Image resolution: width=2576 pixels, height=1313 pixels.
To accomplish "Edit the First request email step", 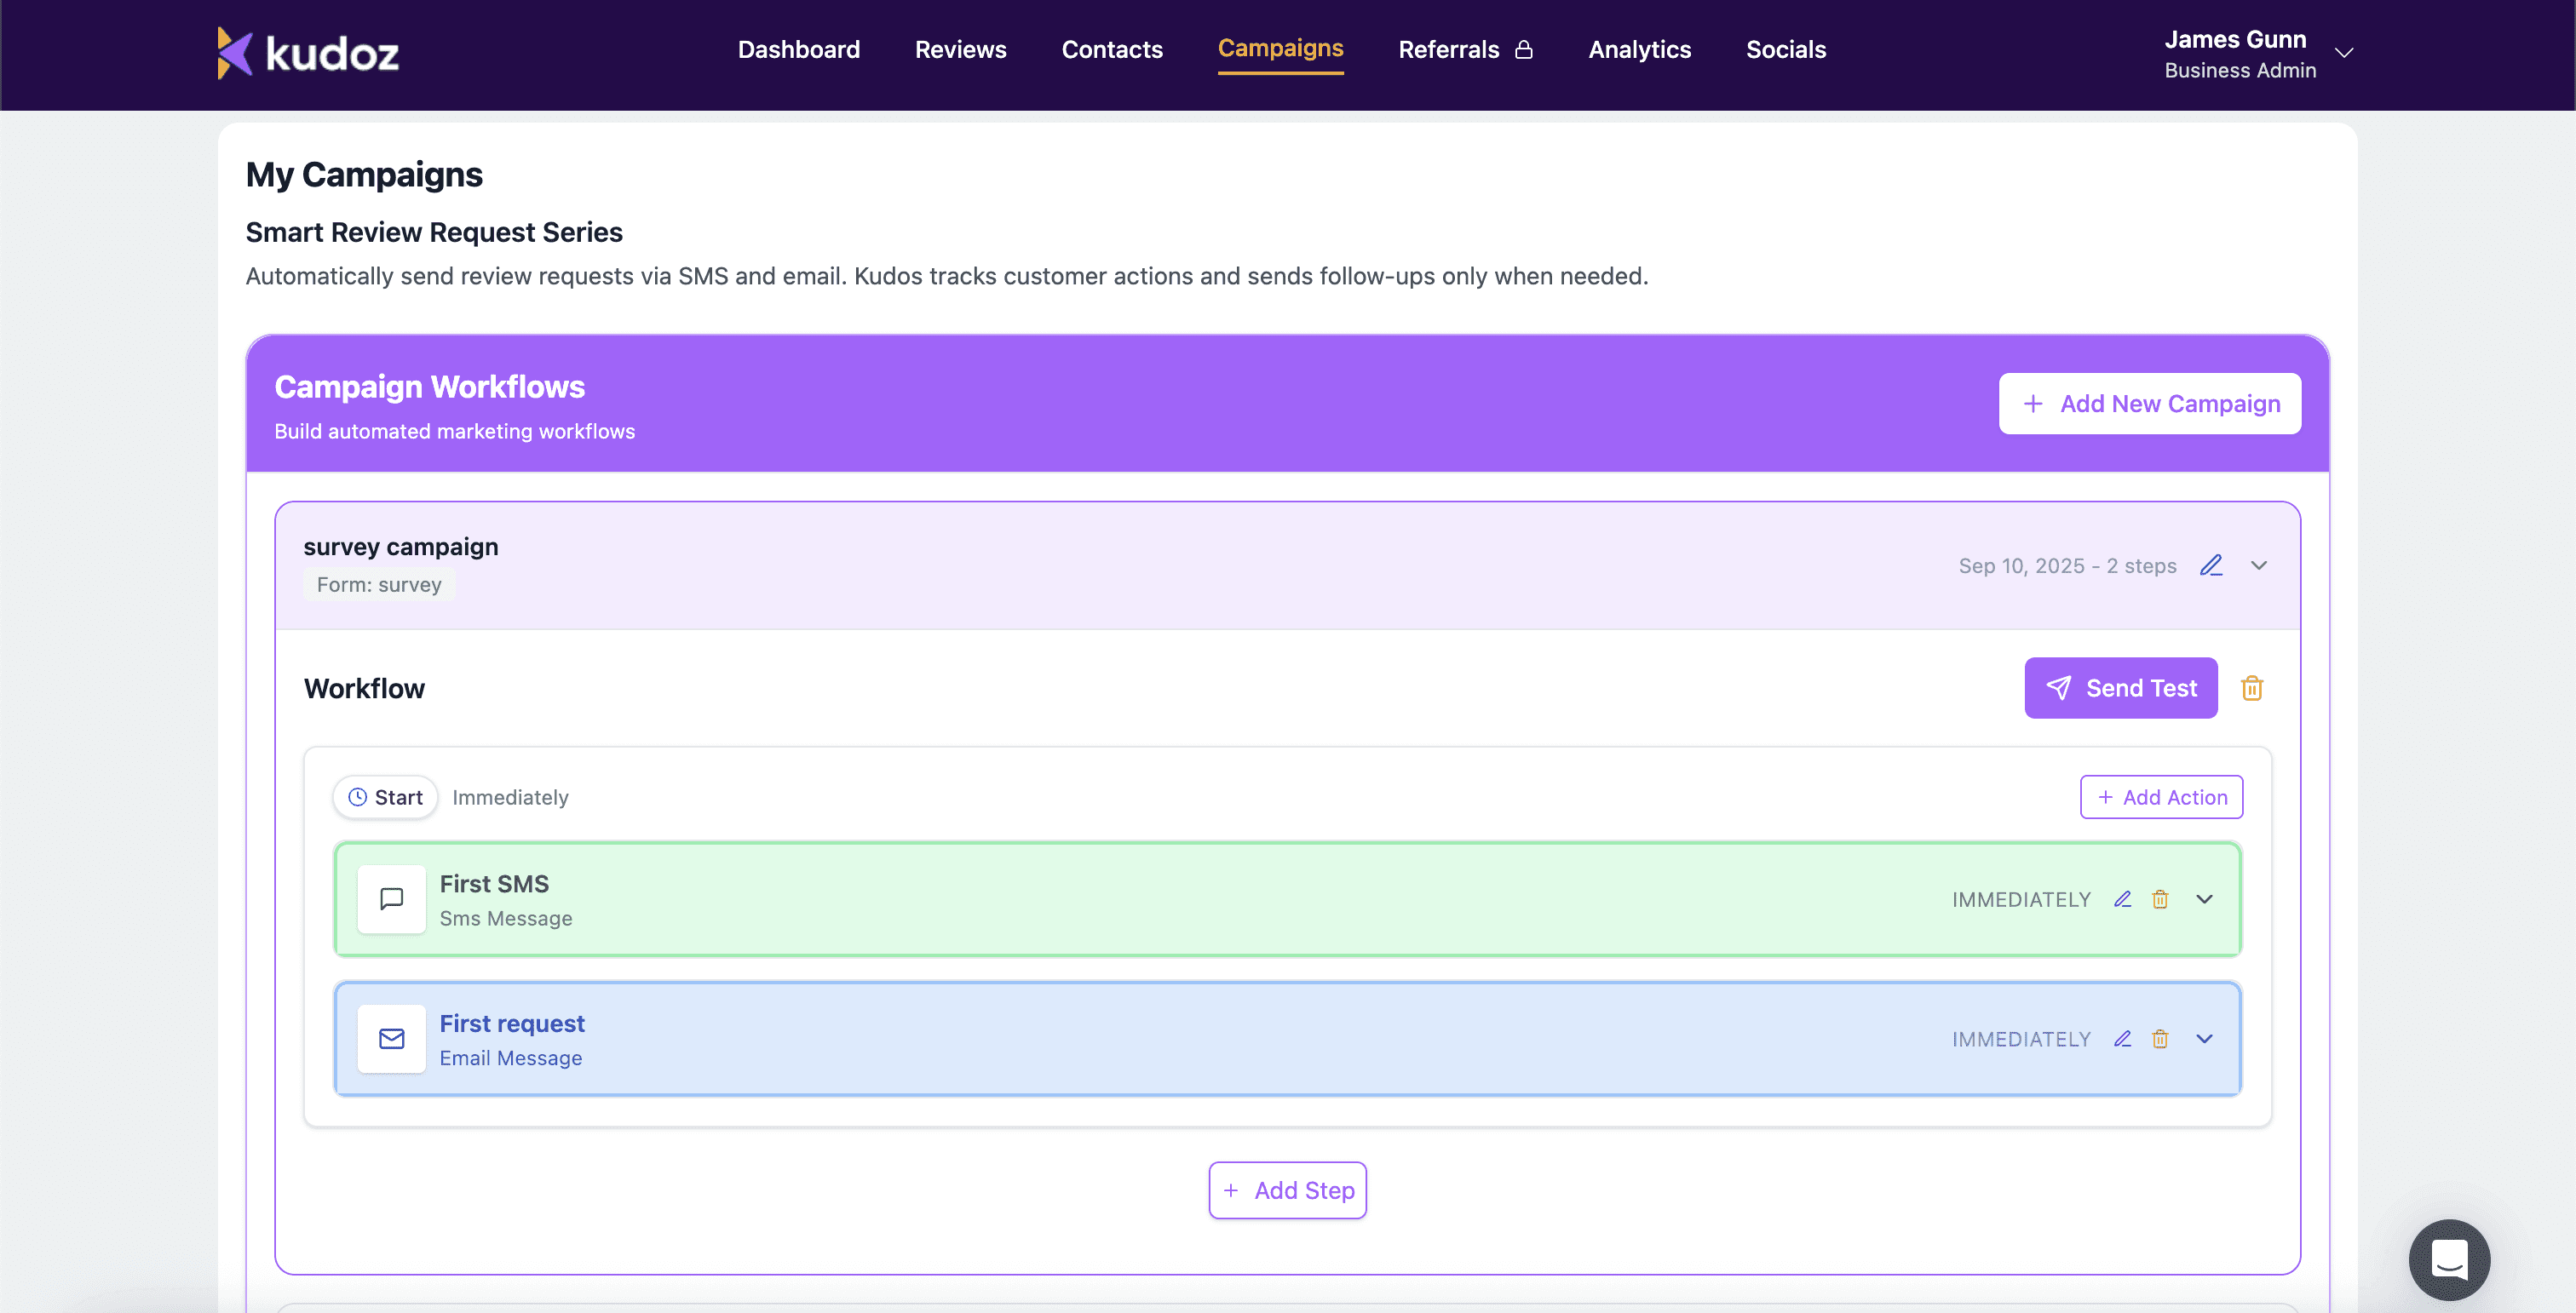I will click(2122, 1039).
